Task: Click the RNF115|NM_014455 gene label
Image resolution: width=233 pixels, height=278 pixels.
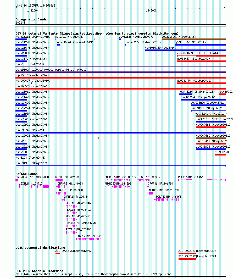Action: (x=191, y=177)
